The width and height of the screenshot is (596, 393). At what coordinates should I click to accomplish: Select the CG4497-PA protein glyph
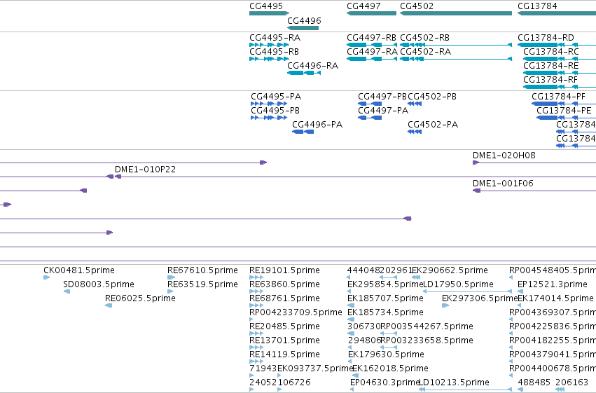click(x=370, y=118)
